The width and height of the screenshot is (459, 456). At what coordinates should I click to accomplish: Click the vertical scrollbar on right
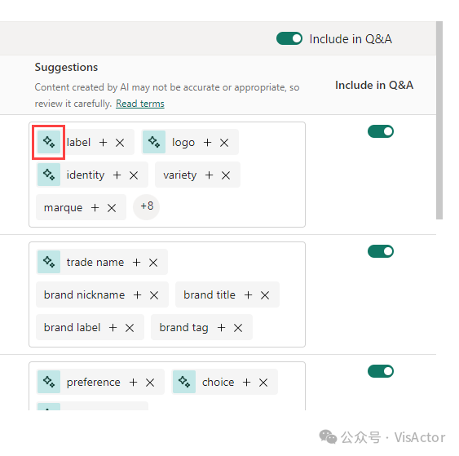pos(439,120)
